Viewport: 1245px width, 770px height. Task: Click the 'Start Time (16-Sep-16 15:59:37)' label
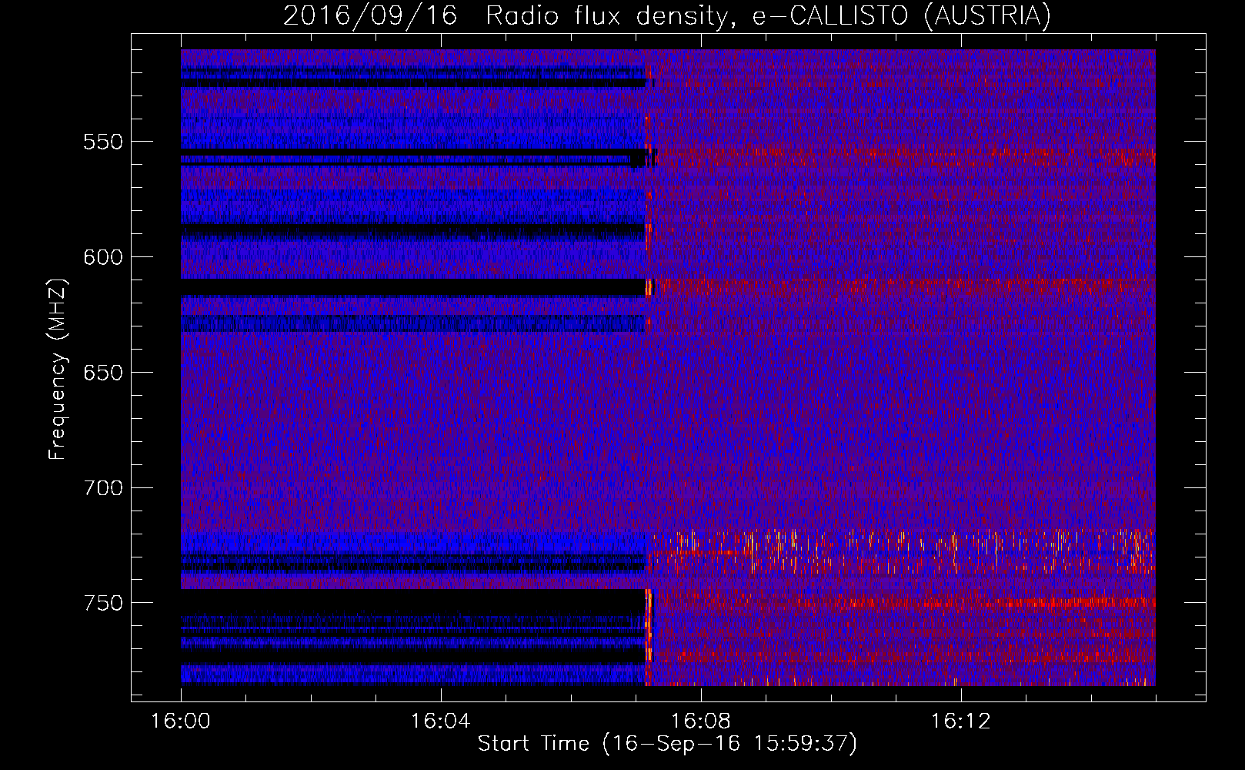[x=667, y=744]
